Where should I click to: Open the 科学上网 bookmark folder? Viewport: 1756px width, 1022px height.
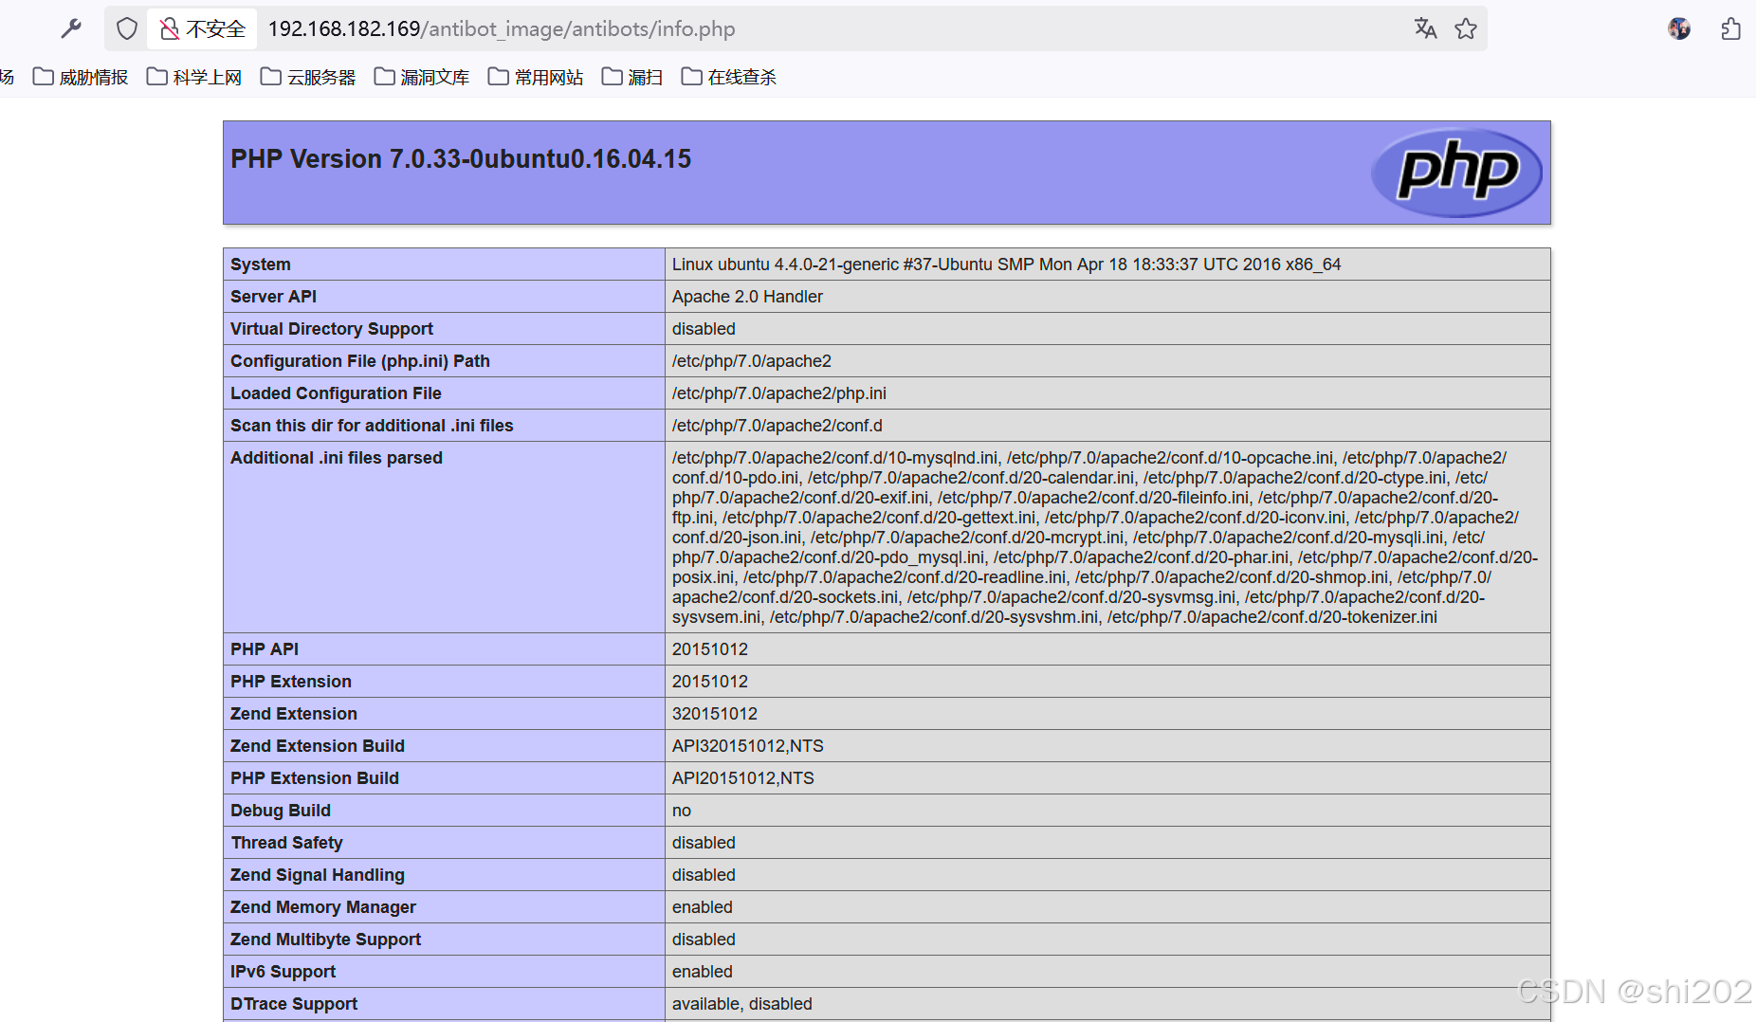(194, 77)
